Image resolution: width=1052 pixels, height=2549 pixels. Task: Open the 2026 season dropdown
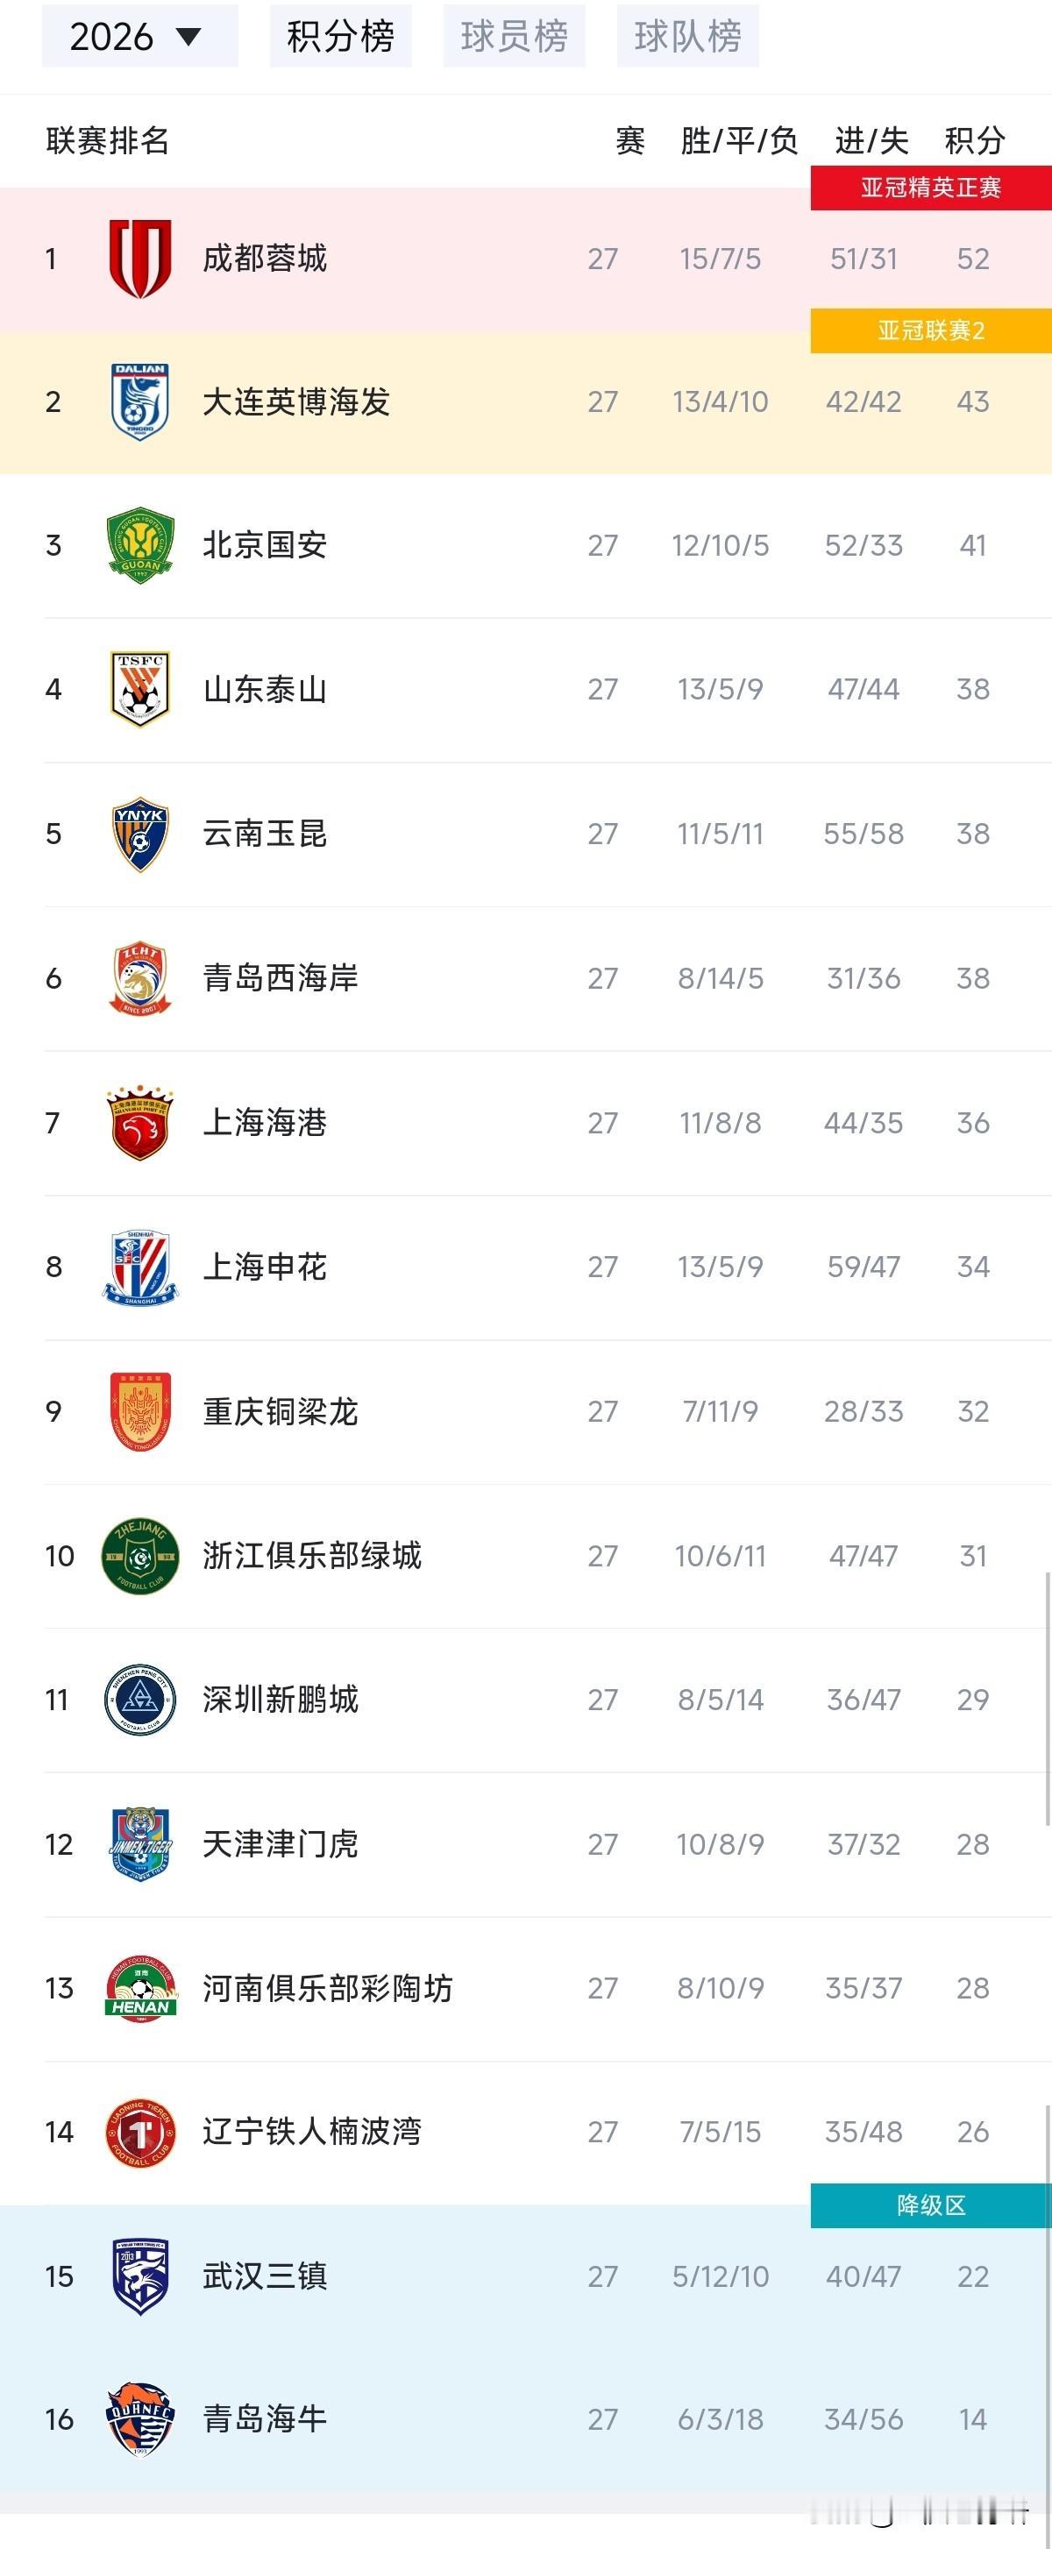[139, 37]
